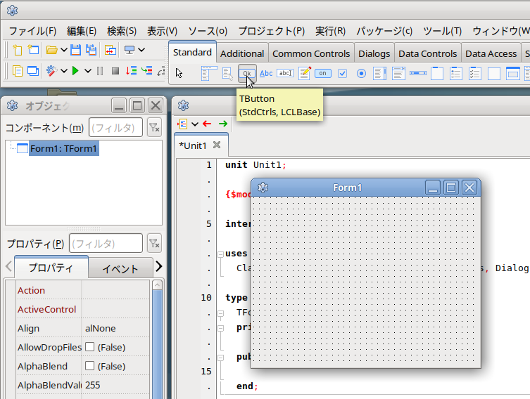Select the TToggleBox 'on' component
This screenshot has height=399, width=530.
(323, 73)
